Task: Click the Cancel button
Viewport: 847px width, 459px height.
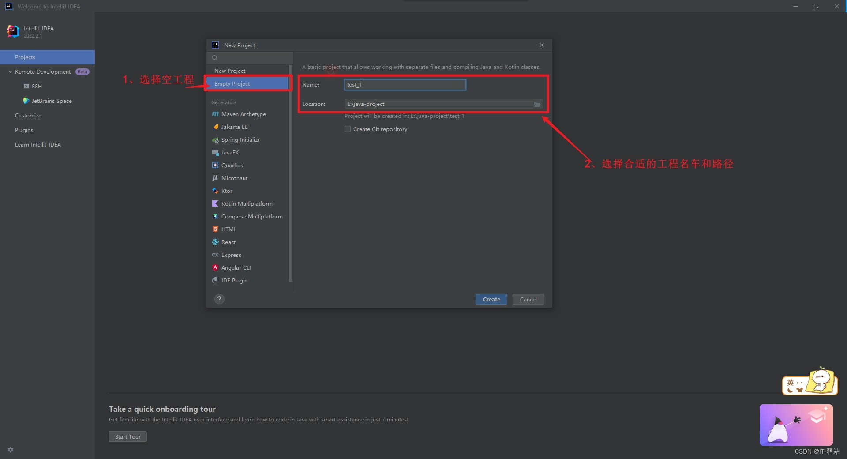Action: (528, 299)
